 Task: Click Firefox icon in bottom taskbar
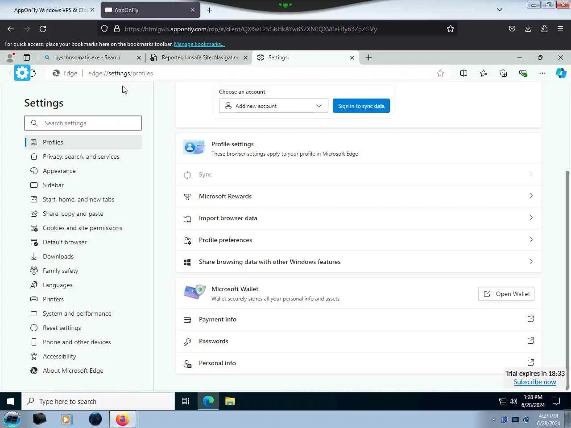point(122,419)
